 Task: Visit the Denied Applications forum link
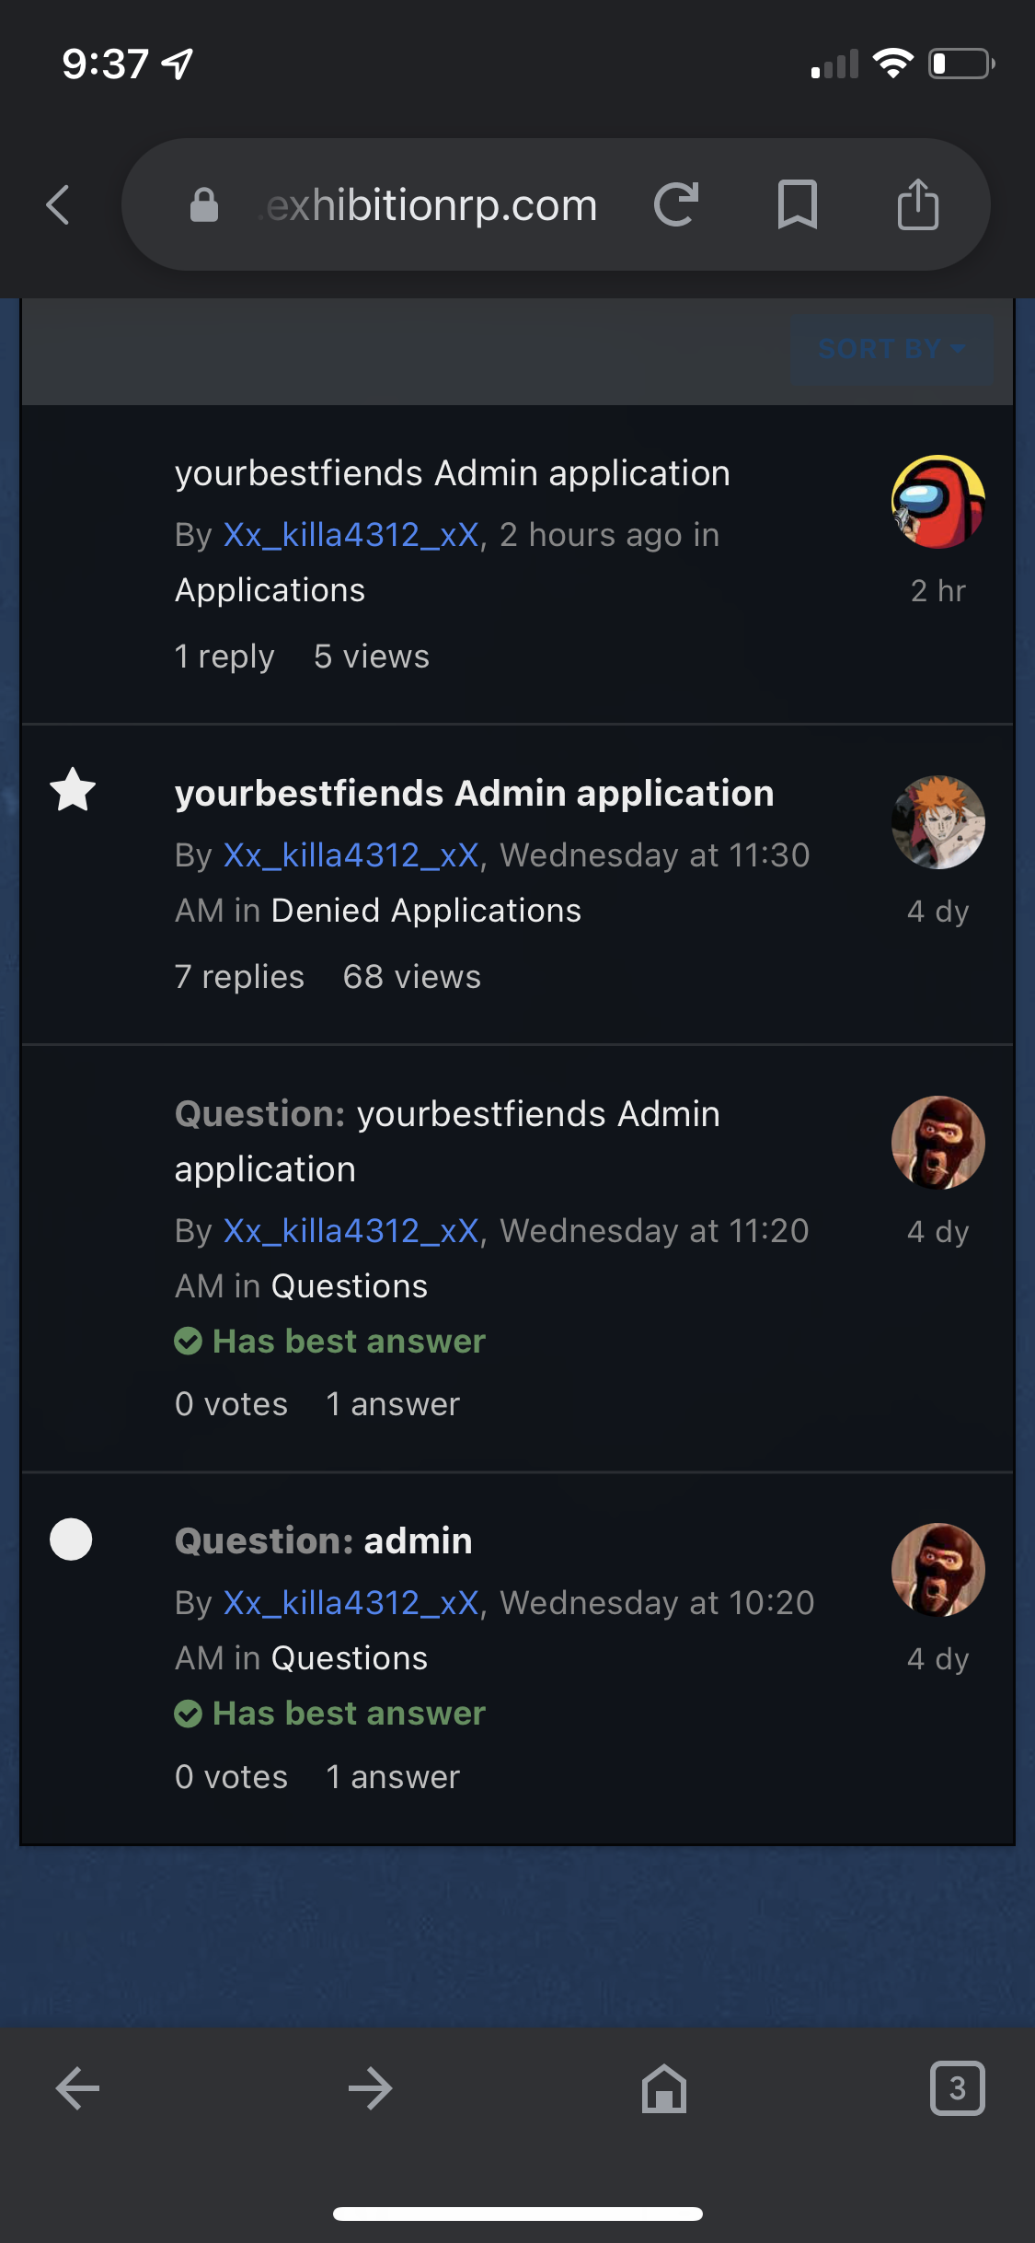coord(427,911)
